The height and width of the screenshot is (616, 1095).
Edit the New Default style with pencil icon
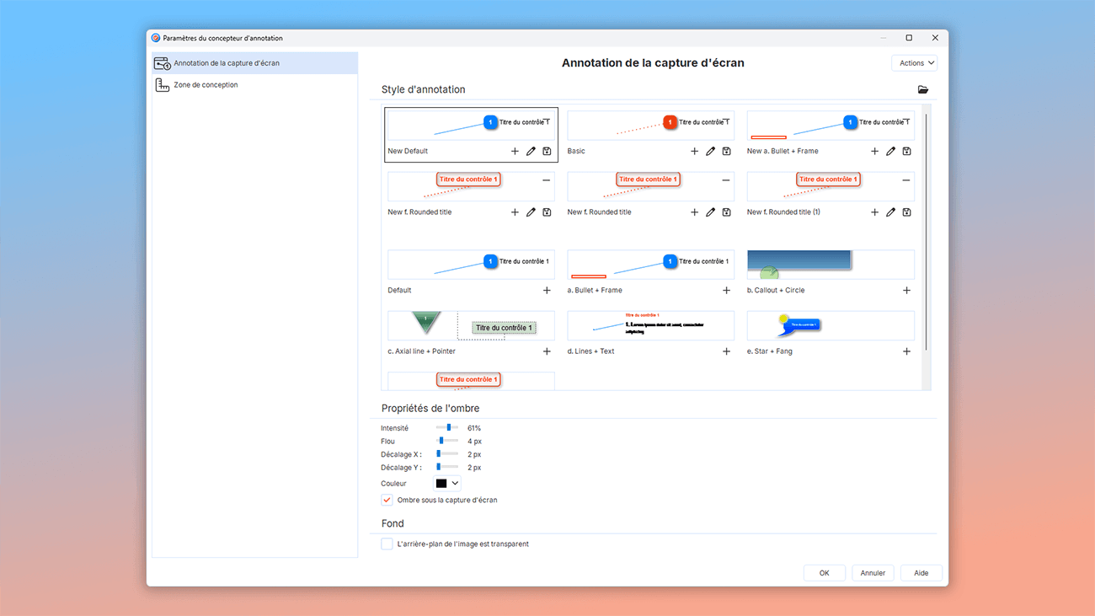pyautogui.click(x=530, y=151)
